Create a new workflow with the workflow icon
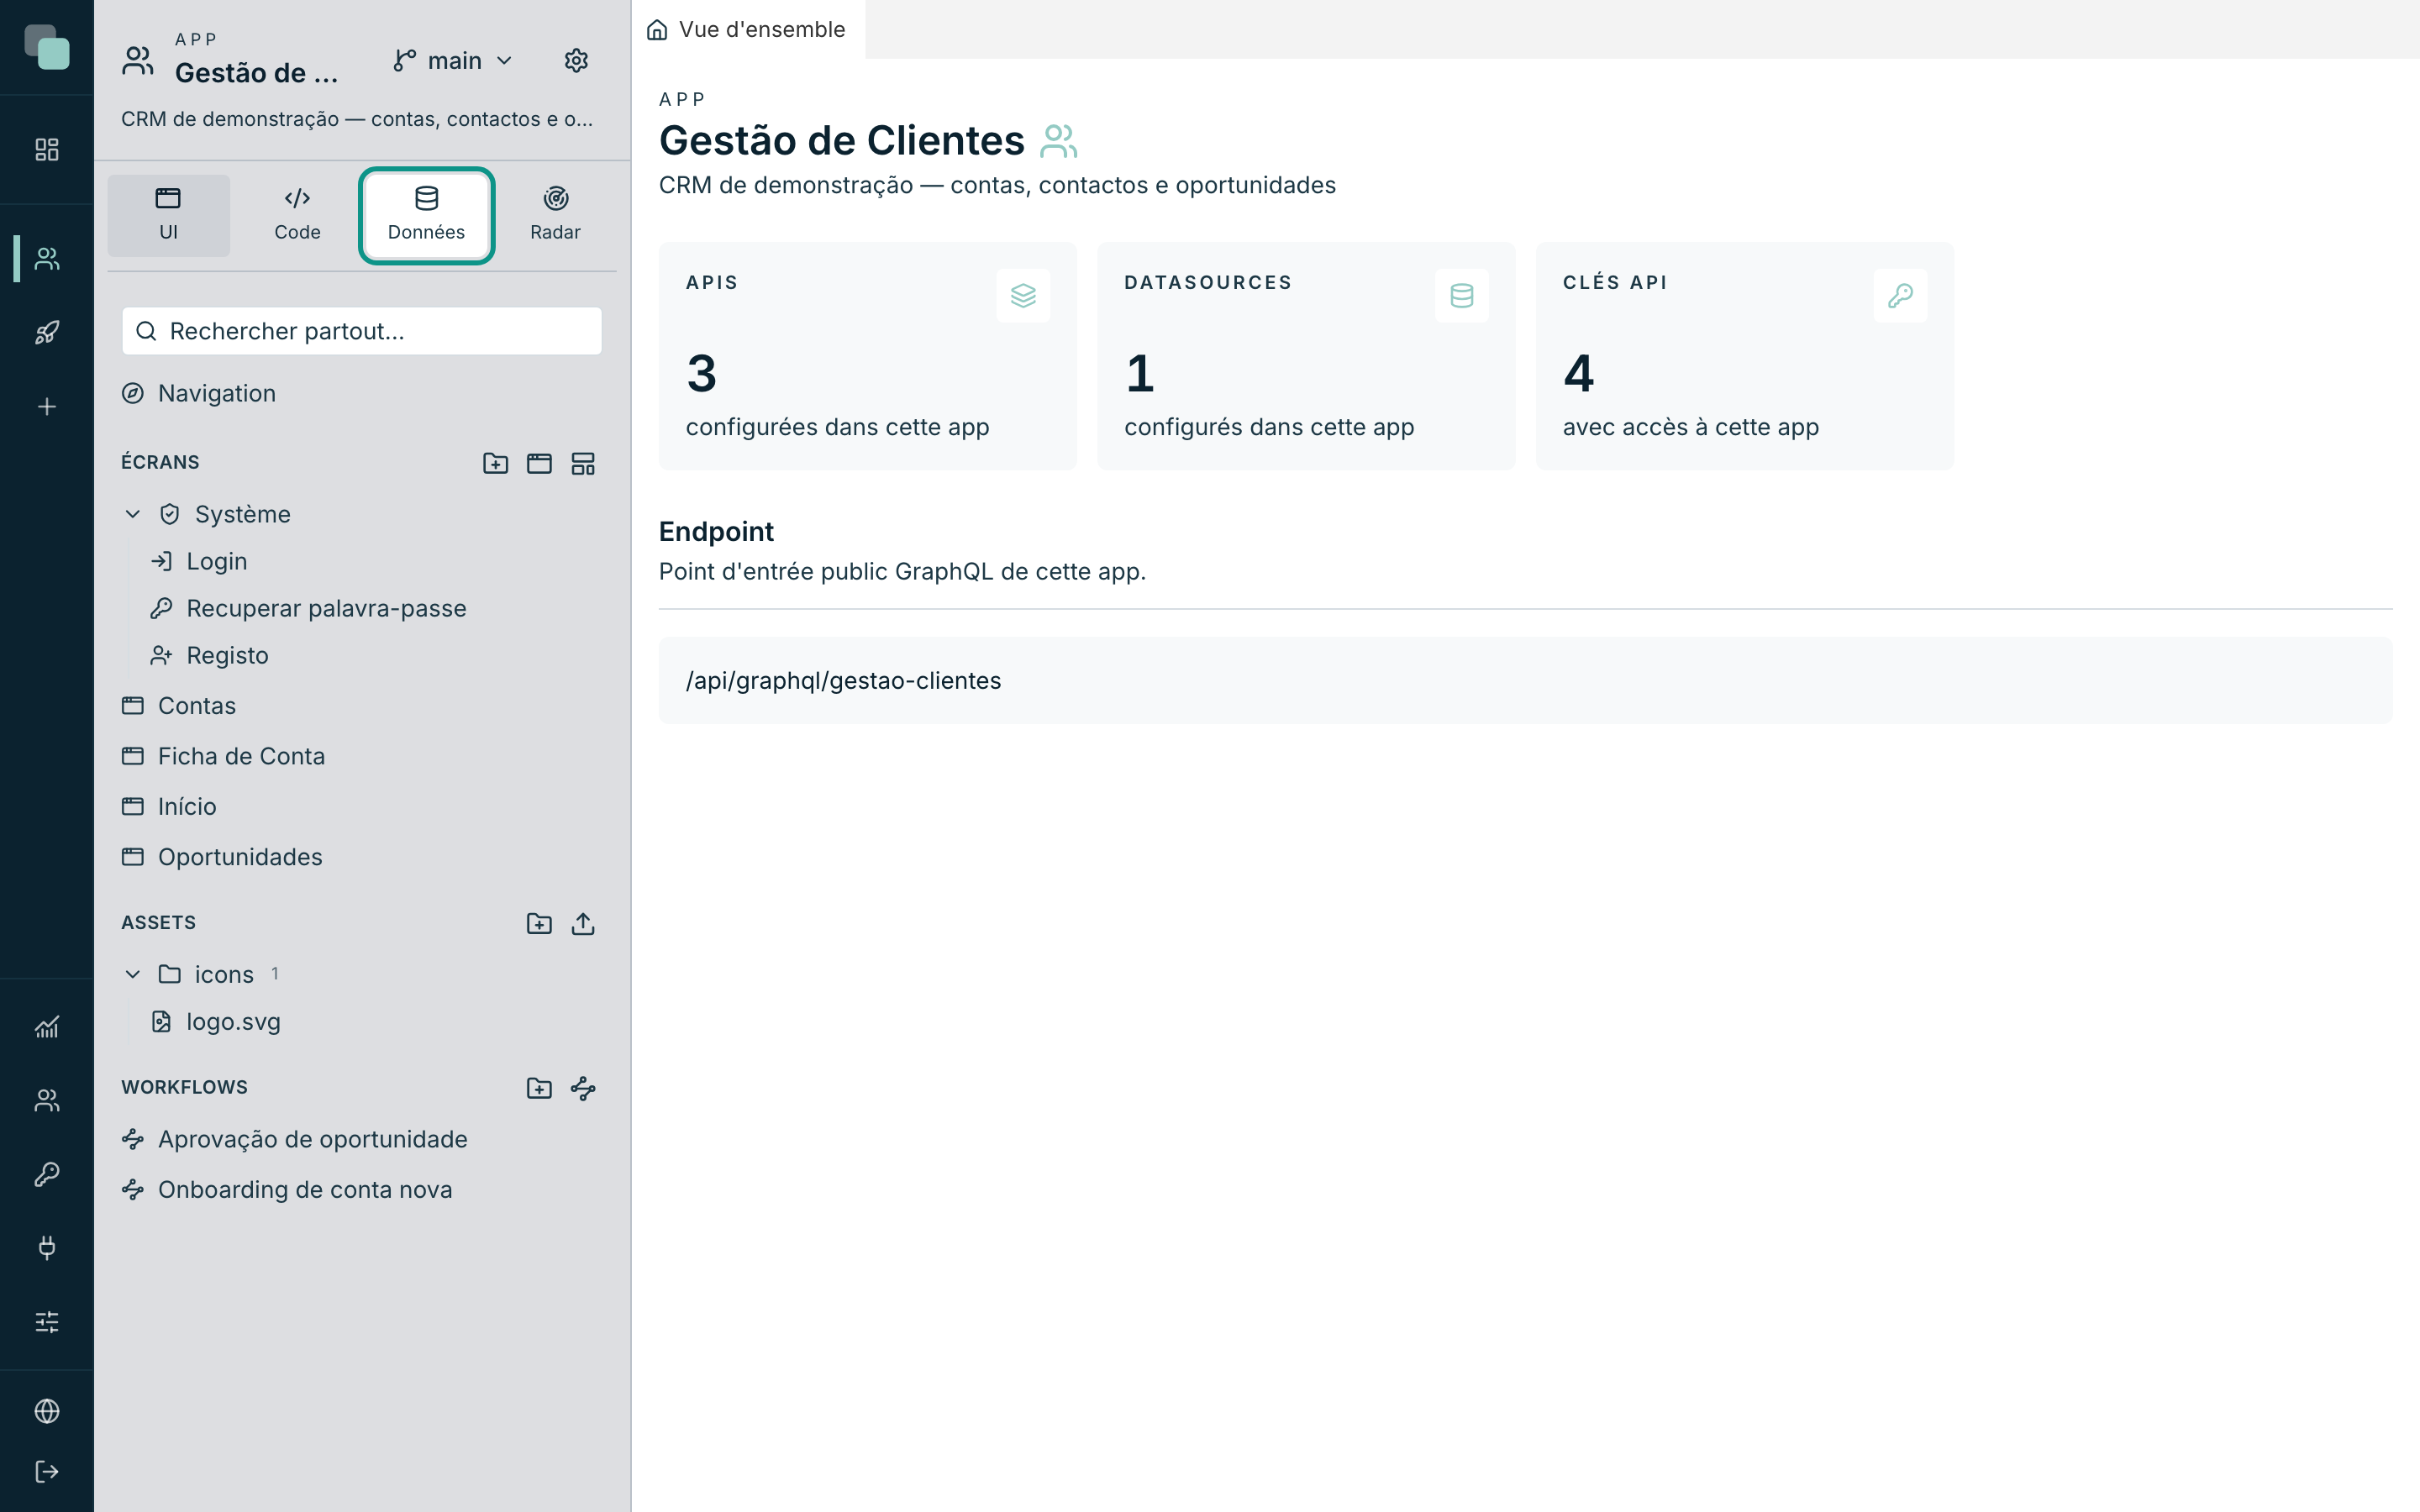The height and width of the screenshot is (1512, 2420). [x=583, y=1088]
